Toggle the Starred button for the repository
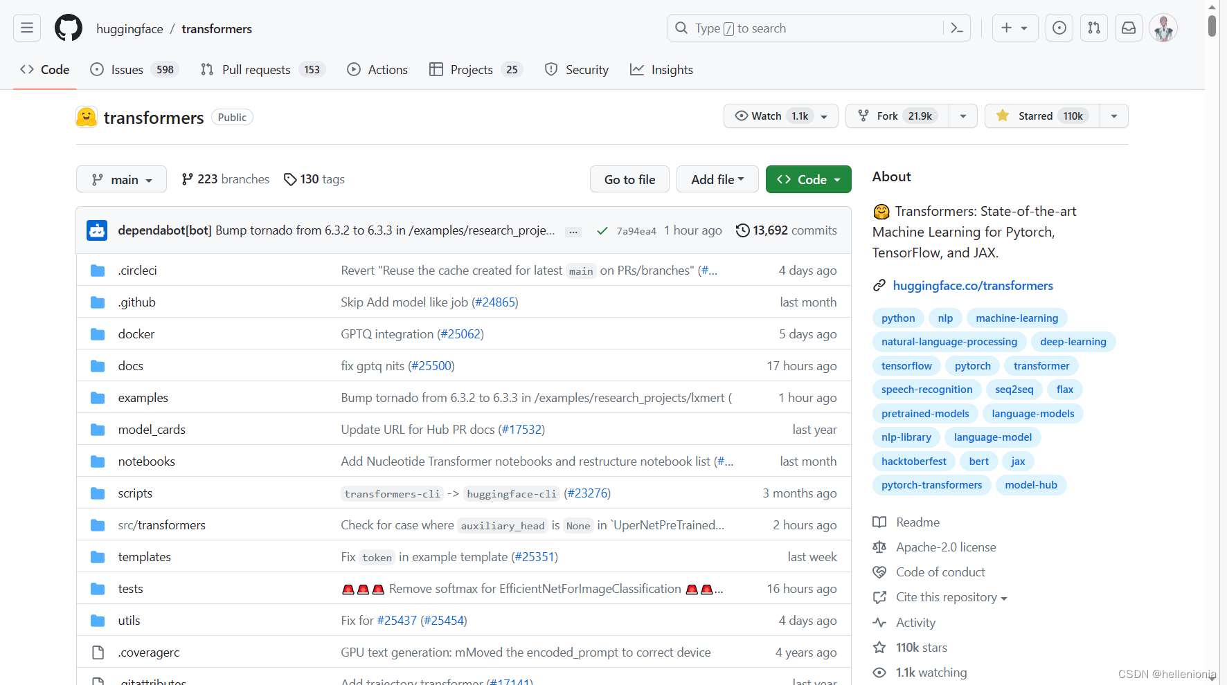The image size is (1227, 685). click(1042, 116)
